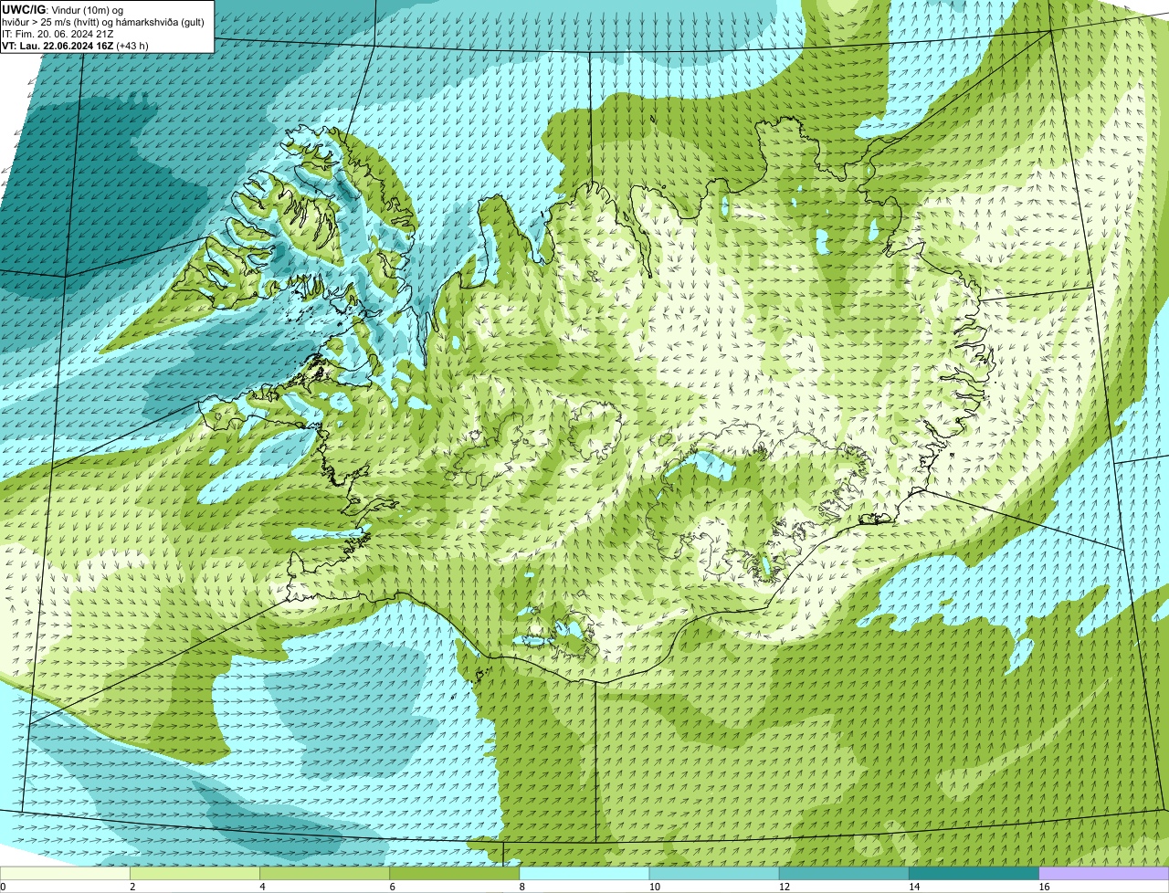Click the 4–6 m/s green legend swatch

(324, 874)
